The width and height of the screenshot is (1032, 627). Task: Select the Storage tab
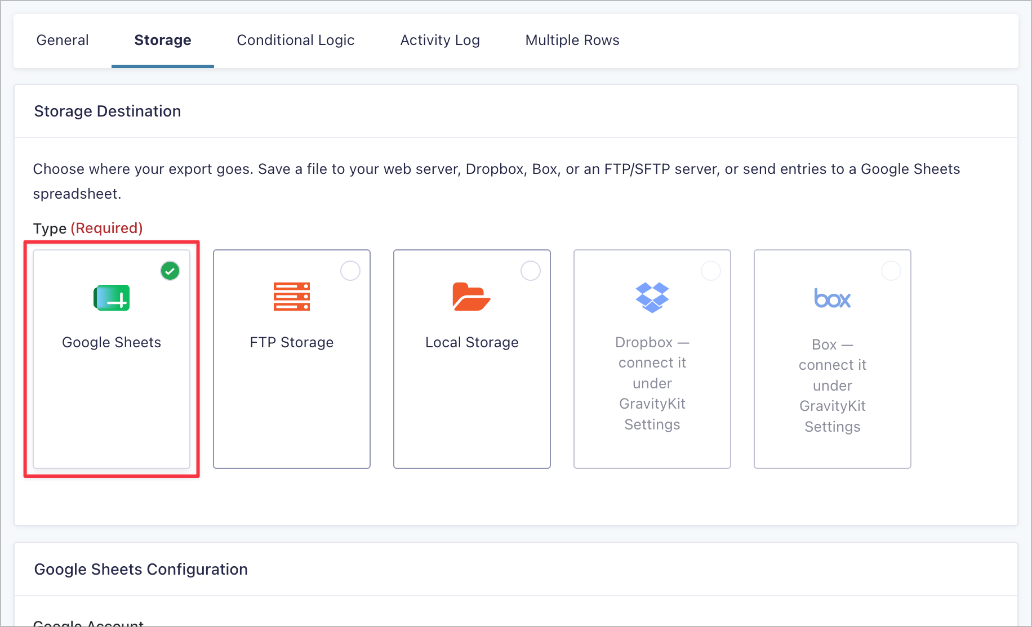pyautogui.click(x=163, y=41)
